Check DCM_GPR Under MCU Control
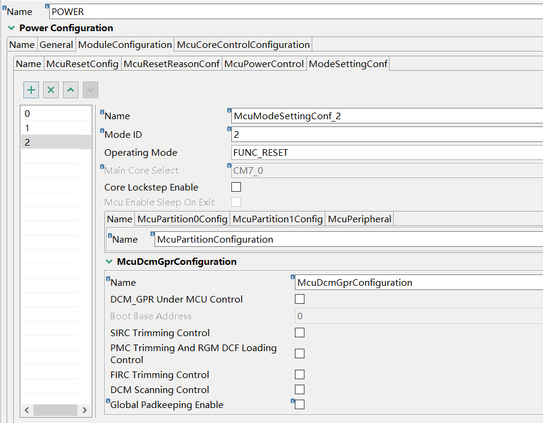Image resolution: width=543 pixels, height=423 pixels. [x=299, y=299]
